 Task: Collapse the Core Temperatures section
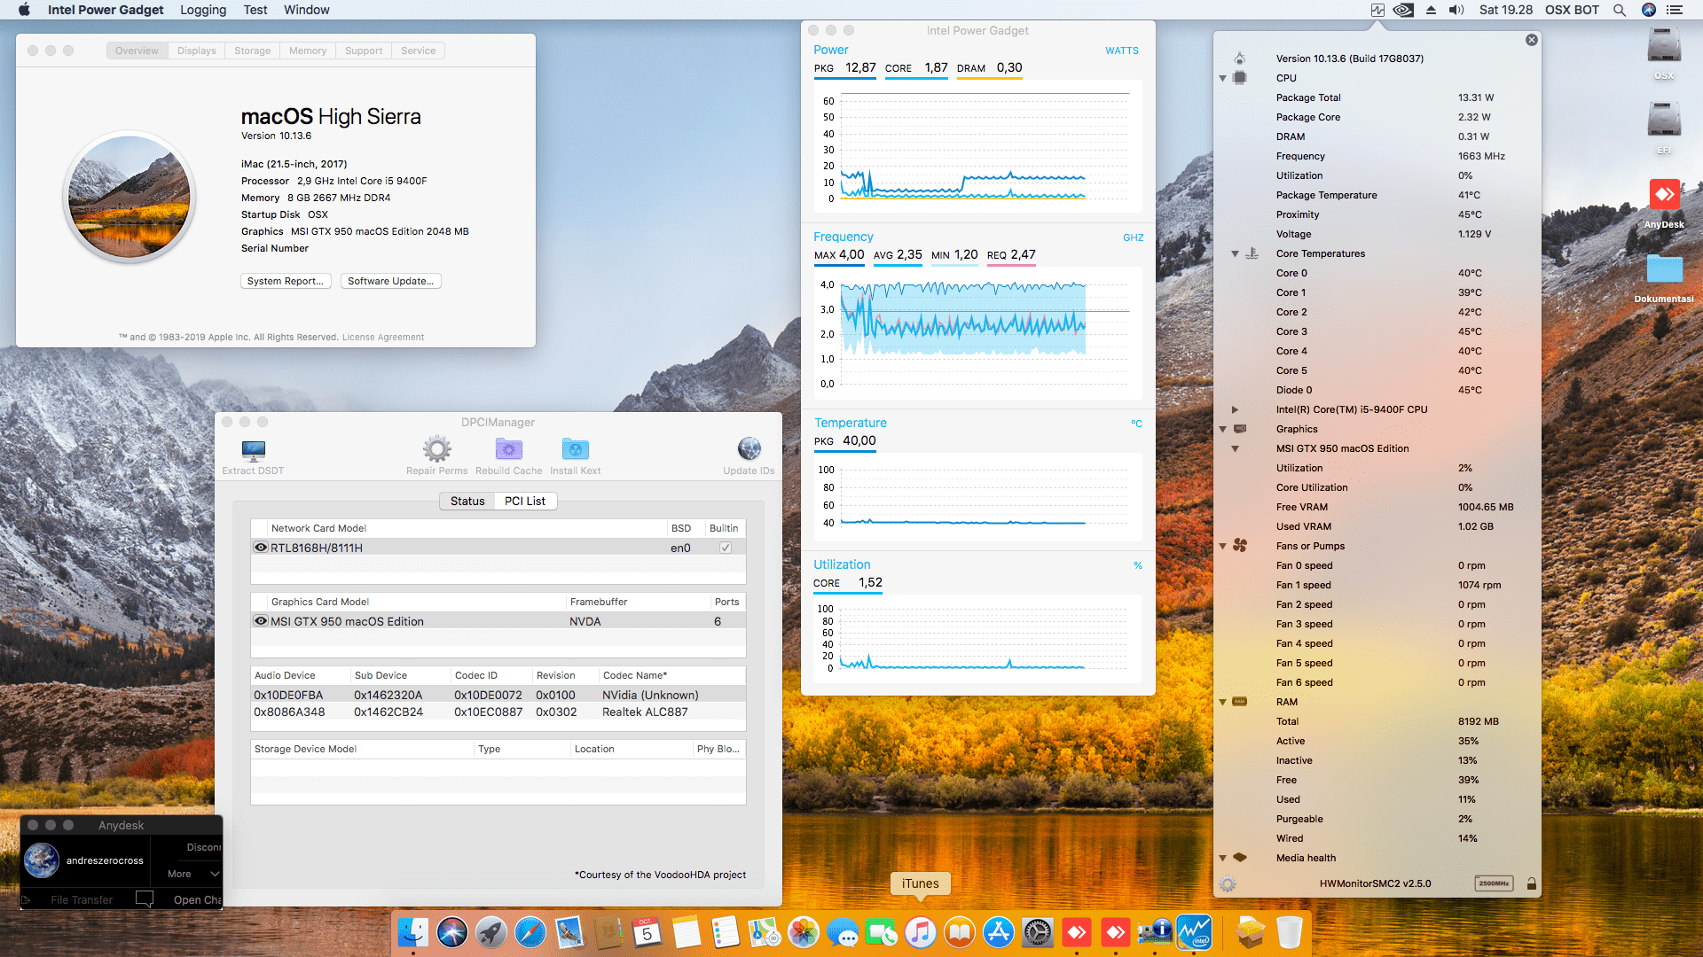[1235, 253]
